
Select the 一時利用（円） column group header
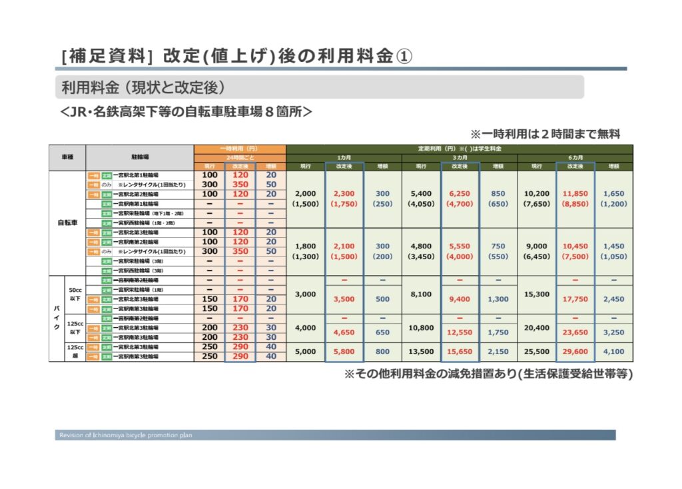[x=239, y=149]
